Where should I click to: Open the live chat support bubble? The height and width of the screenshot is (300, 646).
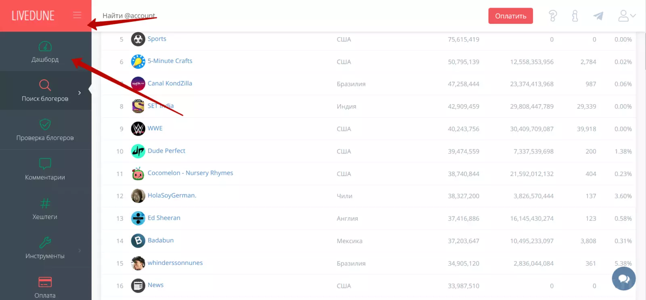coord(624,278)
